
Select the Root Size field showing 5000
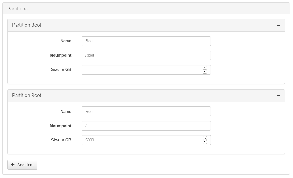(141, 140)
